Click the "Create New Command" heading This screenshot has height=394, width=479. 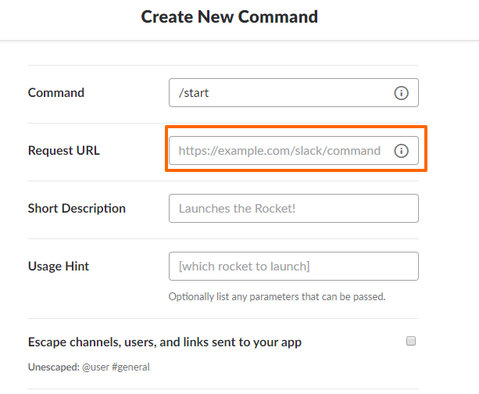tap(229, 16)
